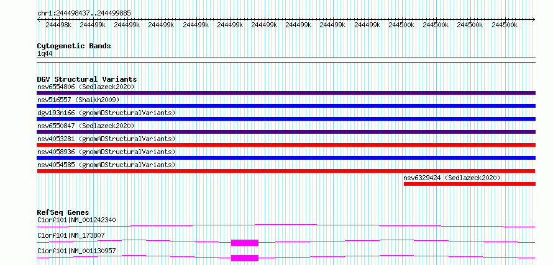The height and width of the screenshot is (265, 553).
Task: Click the nsv6329424 (Sedlazeck2020) variant label
Action: tap(452, 178)
